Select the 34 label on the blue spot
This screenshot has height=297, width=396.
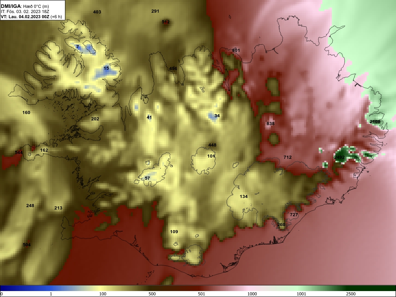coord(217,116)
